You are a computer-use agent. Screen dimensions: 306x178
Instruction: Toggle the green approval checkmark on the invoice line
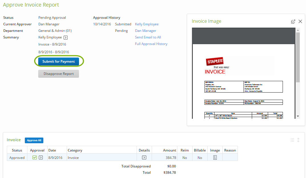35,157
